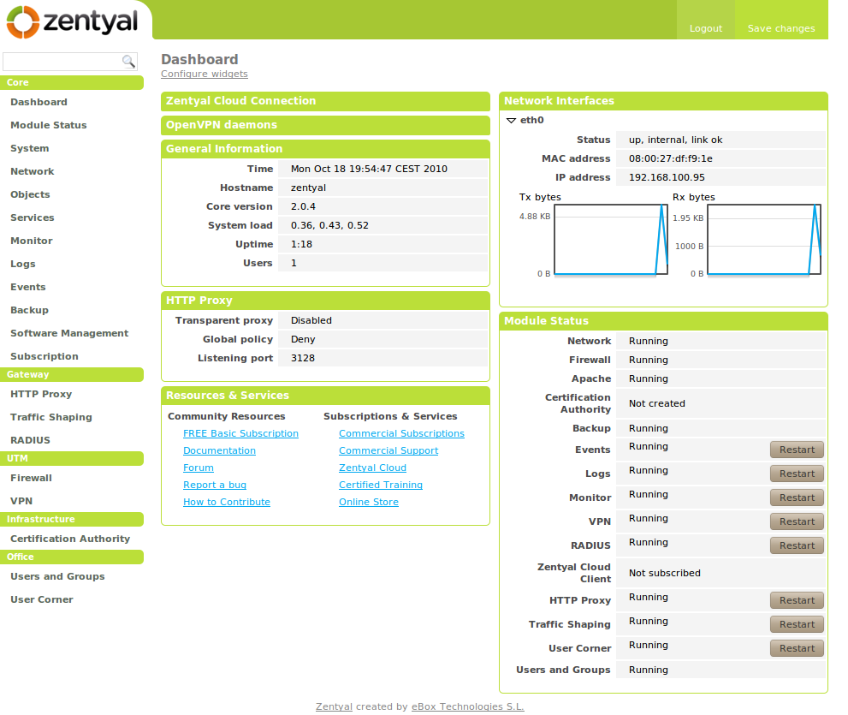Open the Zentyal footer link
The image size is (848, 715).
(x=334, y=706)
